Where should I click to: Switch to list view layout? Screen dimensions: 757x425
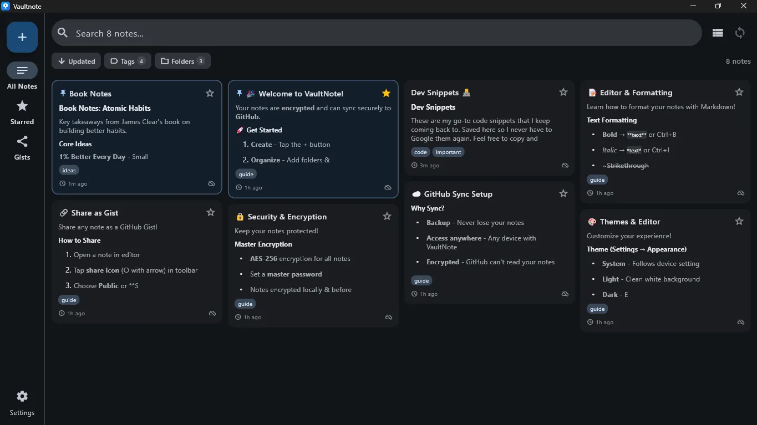click(717, 33)
